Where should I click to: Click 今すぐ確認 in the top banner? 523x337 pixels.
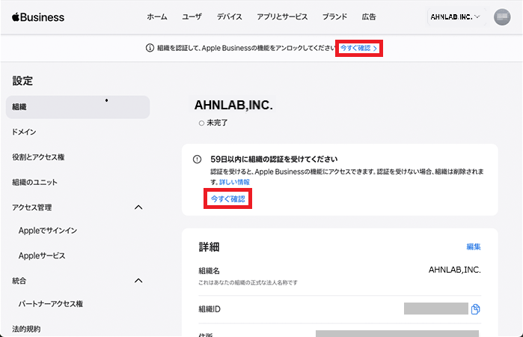[358, 48]
